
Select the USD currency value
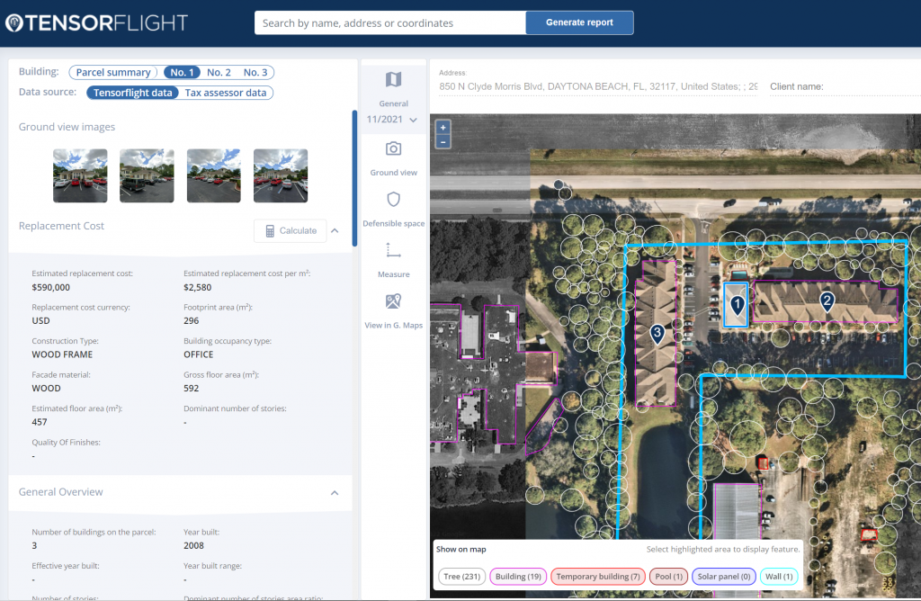pos(41,321)
